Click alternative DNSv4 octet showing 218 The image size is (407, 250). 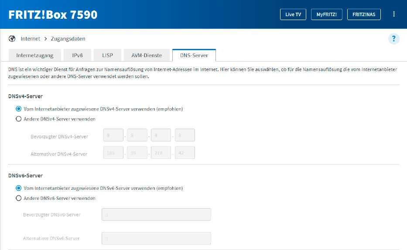[x=161, y=153]
